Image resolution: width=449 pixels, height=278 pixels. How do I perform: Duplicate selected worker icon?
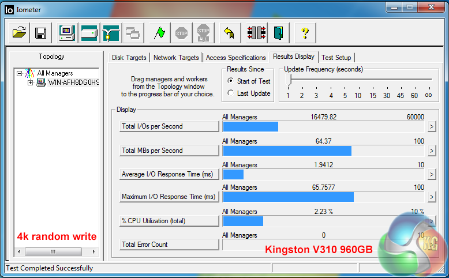tap(133, 33)
